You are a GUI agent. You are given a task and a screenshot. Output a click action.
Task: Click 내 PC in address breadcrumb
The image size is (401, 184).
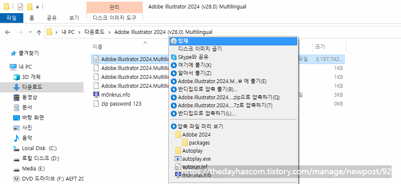pyautogui.click(x=68, y=32)
